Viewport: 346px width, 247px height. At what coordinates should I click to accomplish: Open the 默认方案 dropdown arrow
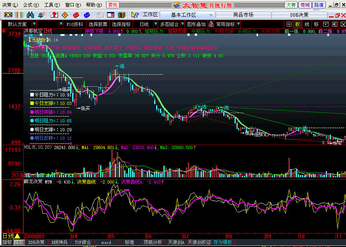point(34,24)
